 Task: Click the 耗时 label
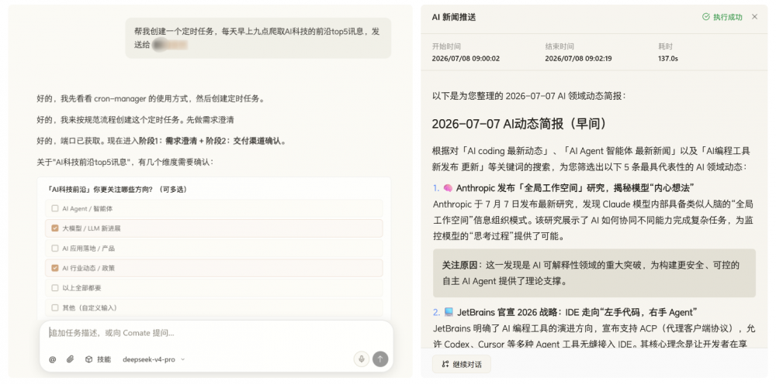pyautogui.click(x=666, y=46)
